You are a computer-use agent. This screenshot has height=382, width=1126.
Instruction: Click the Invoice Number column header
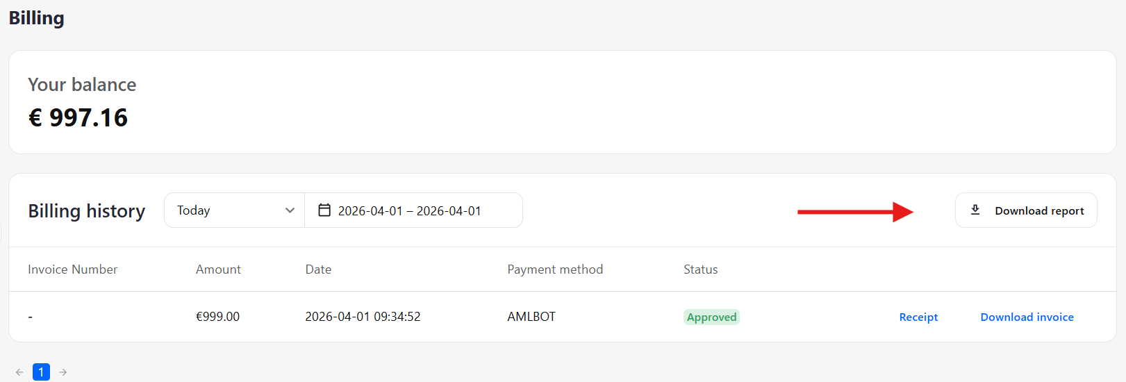[72, 269]
